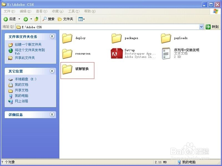Click the deploy folder name
This screenshot has height=166, width=222.
[x=80, y=38]
